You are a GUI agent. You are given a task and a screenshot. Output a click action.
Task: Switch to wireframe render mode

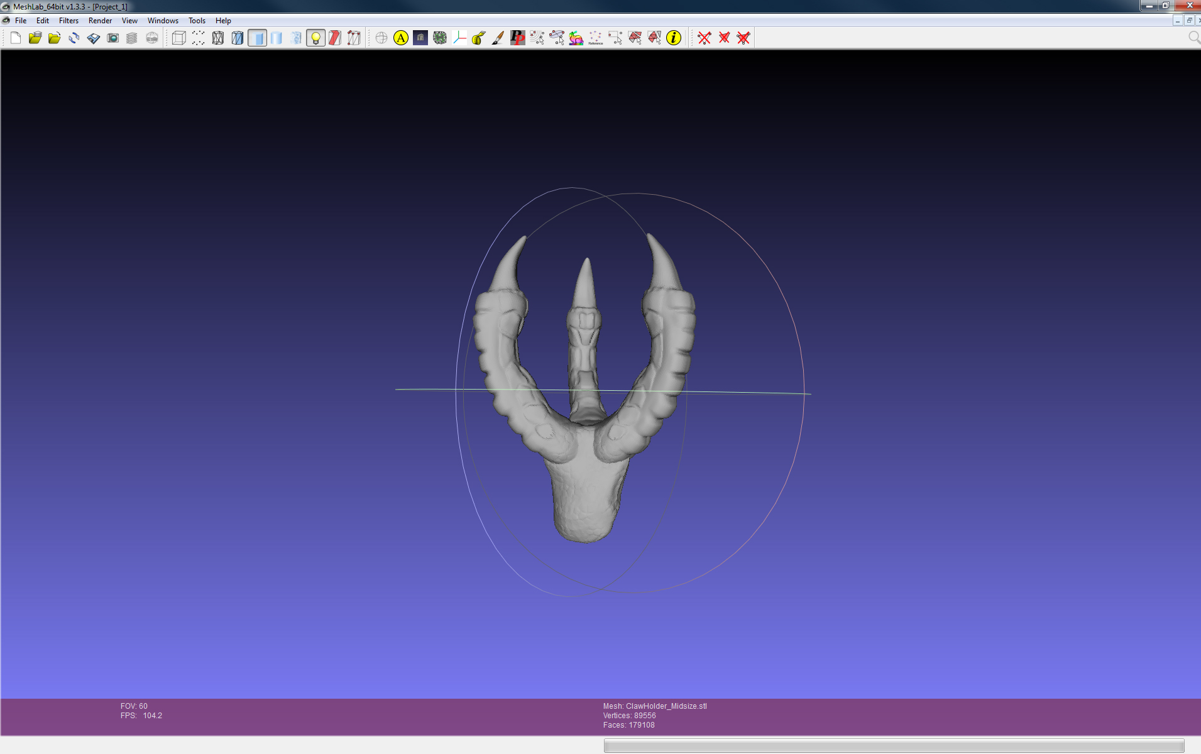[217, 38]
